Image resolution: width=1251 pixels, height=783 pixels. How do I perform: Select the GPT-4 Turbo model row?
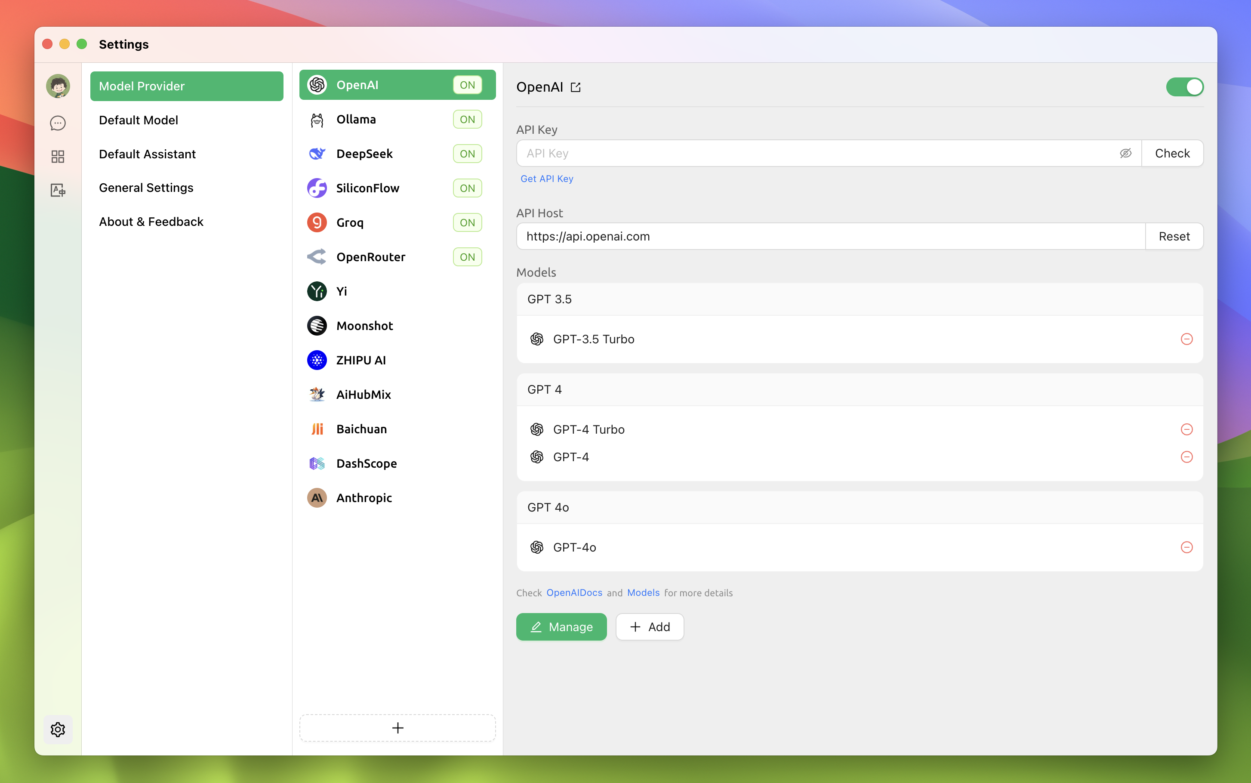pos(860,429)
